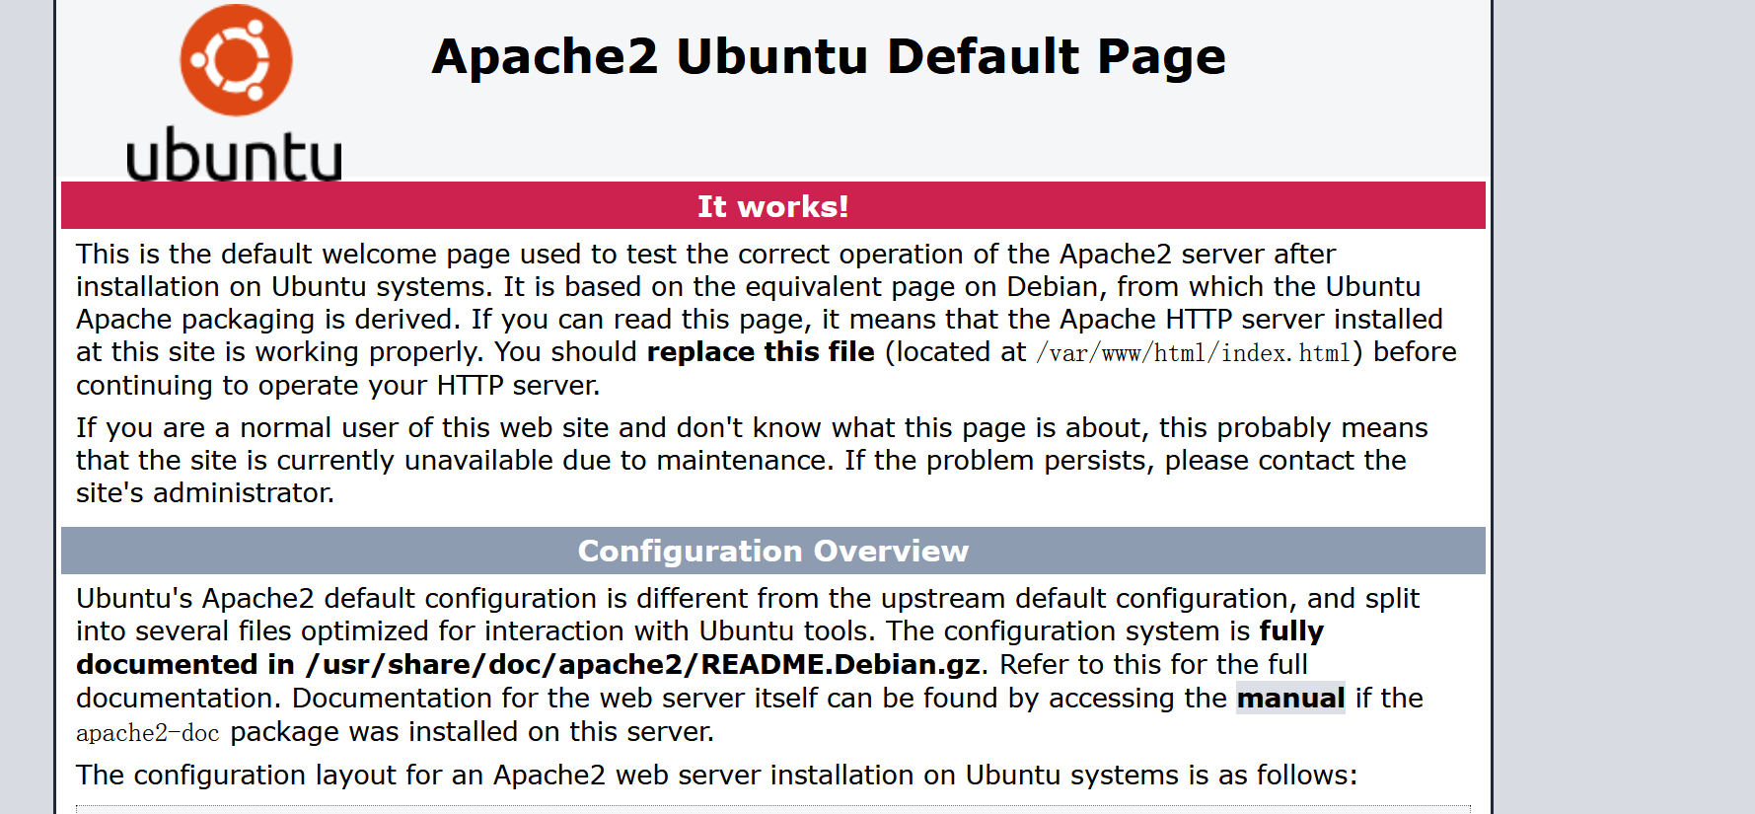This screenshot has height=814, width=1755.
Task: Click the Ubuntu logo image
Action: pyautogui.click(x=235, y=92)
